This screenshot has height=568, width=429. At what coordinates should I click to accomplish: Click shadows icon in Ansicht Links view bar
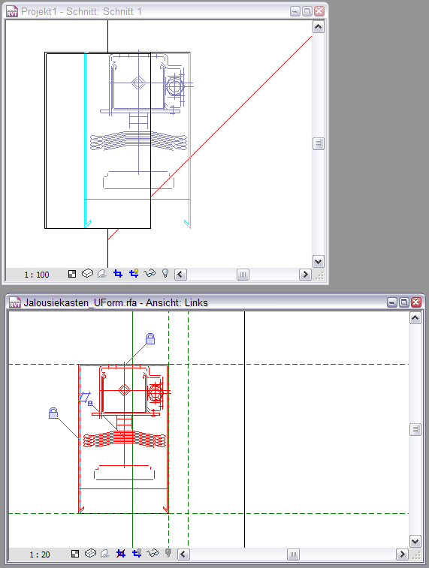point(105,554)
